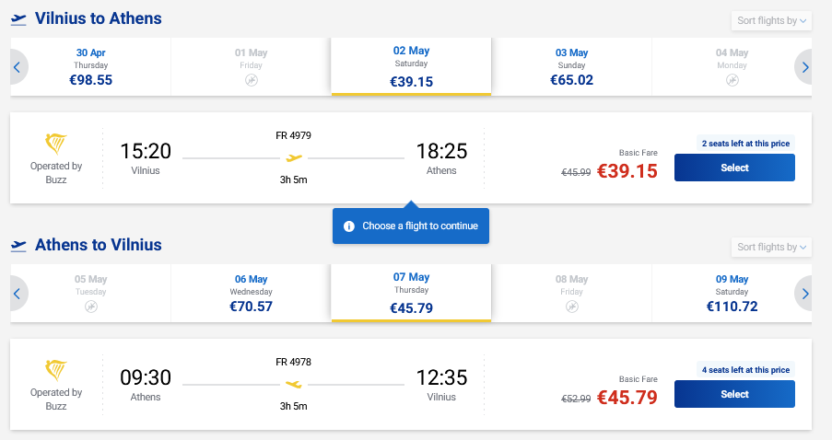Choose 06 May Wednesday €70.57 return tab
This screenshot has height=440, width=832.
[252, 293]
